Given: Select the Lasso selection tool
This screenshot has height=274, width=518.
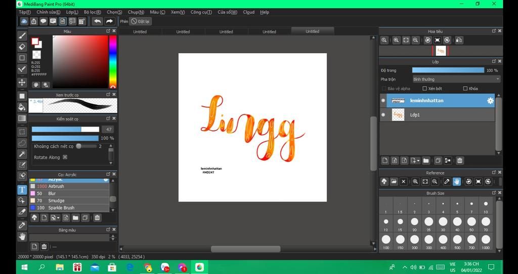Looking at the screenshot, I should (x=22, y=143).
